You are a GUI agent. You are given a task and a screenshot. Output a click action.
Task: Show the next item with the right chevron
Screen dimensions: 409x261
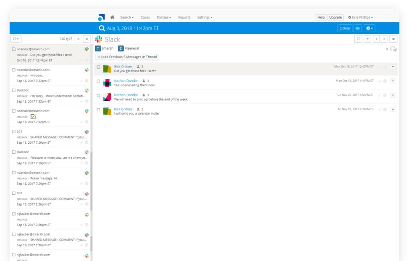click(x=384, y=39)
